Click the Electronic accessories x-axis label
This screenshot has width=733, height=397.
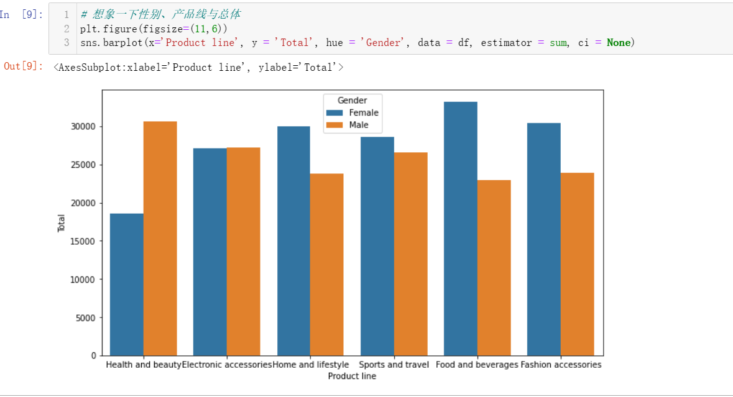point(227,365)
